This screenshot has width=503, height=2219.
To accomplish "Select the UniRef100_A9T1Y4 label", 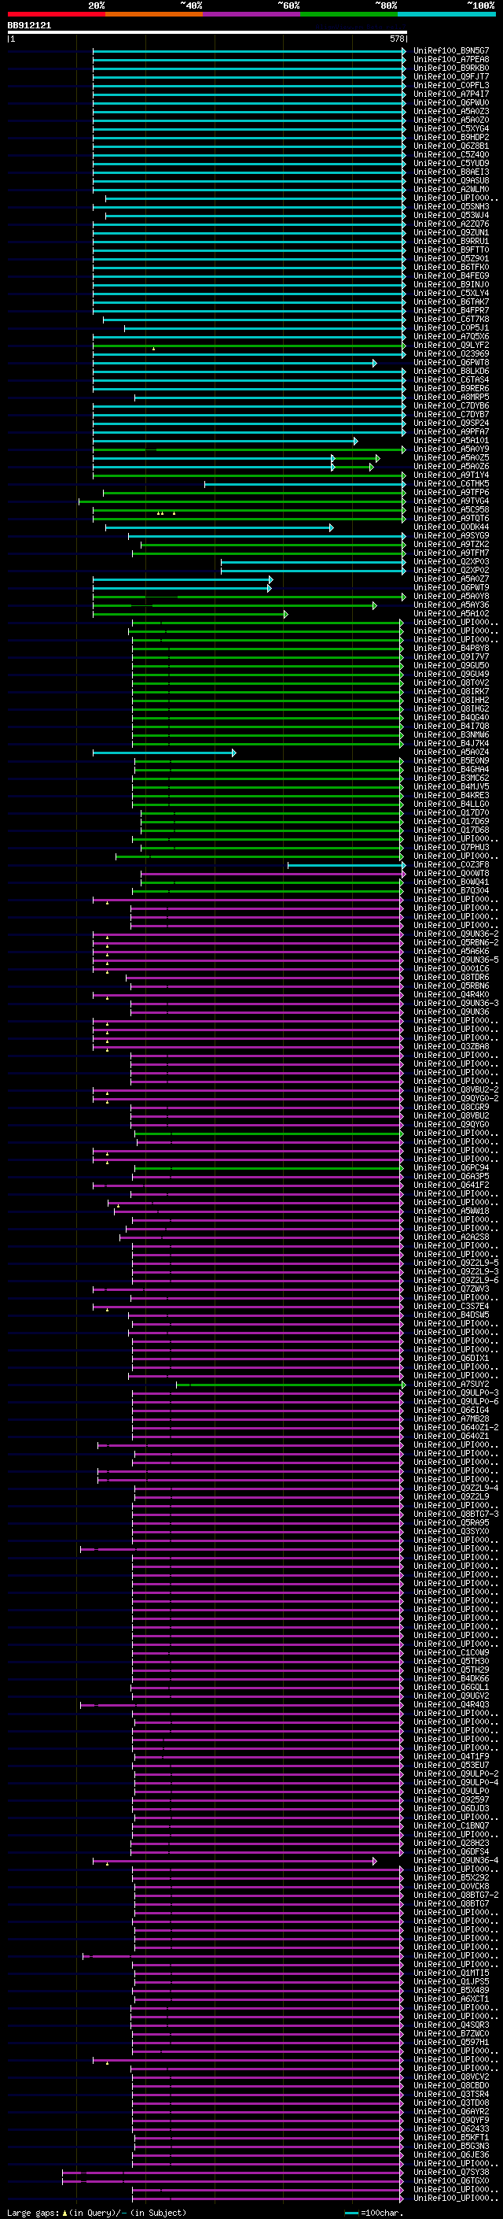I will (x=451, y=475).
